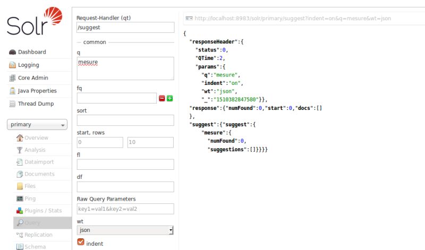Viewport: 425px width, 250px height.
Task: Click the Query magnifier icon
Action: click(20, 222)
